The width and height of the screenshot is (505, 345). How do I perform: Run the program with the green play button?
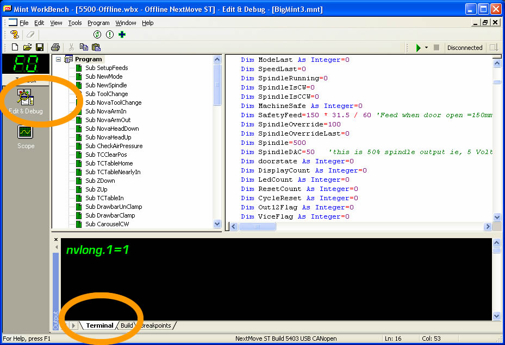[418, 48]
